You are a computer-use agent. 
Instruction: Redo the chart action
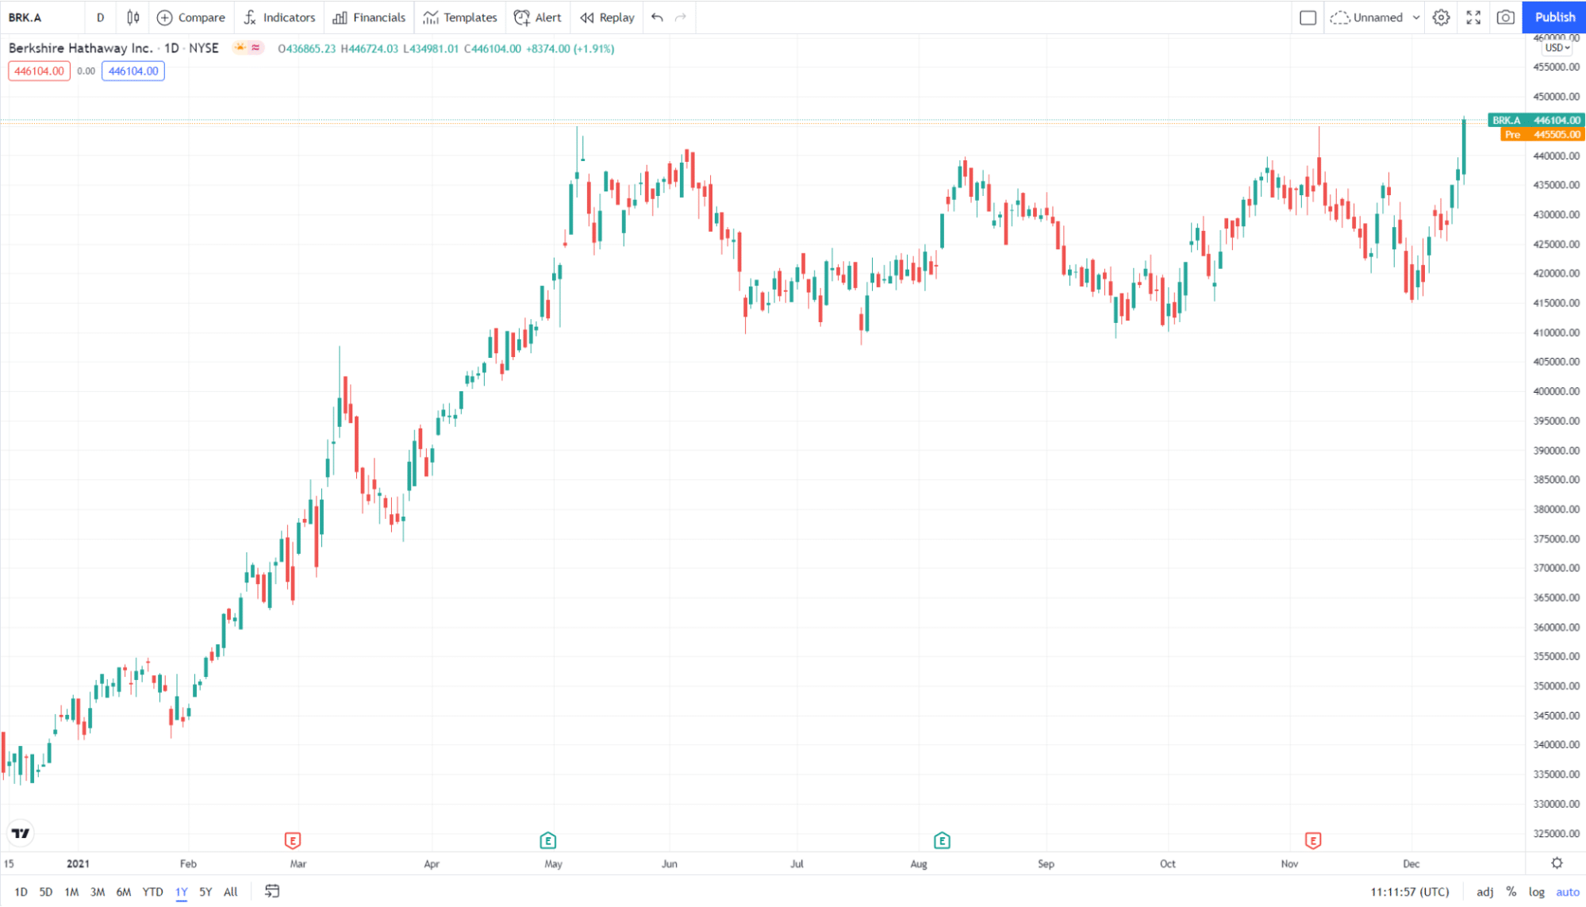point(681,17)
